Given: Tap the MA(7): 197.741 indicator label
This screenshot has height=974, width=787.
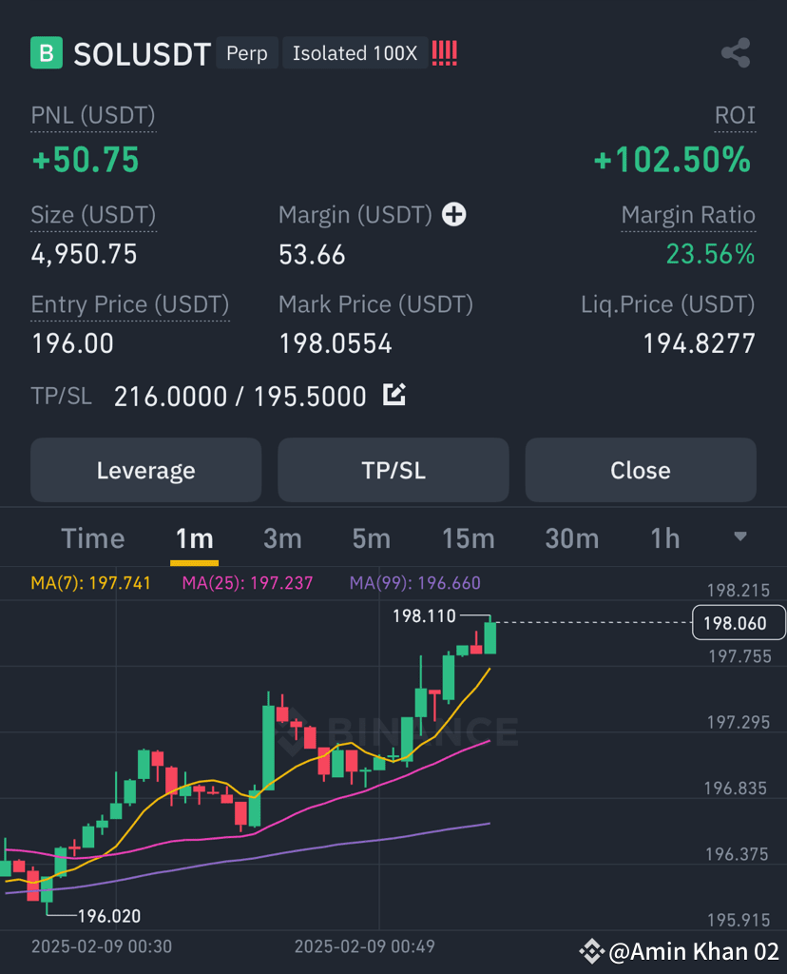Looking at the screenshot, I should (90, 583).
